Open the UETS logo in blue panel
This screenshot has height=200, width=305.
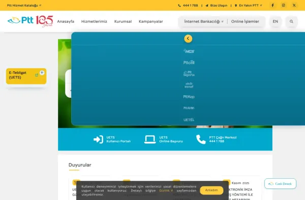tap(189, 119)
